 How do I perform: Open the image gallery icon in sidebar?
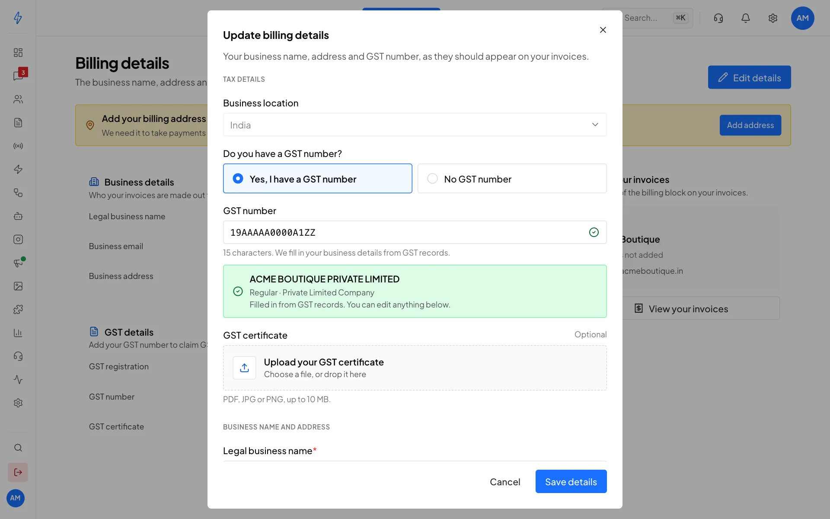18,286
